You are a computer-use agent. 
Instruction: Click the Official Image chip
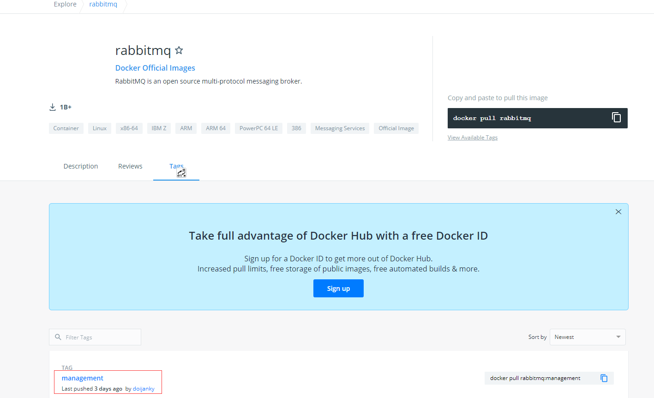pyautogui.click(x=396, y=128)
